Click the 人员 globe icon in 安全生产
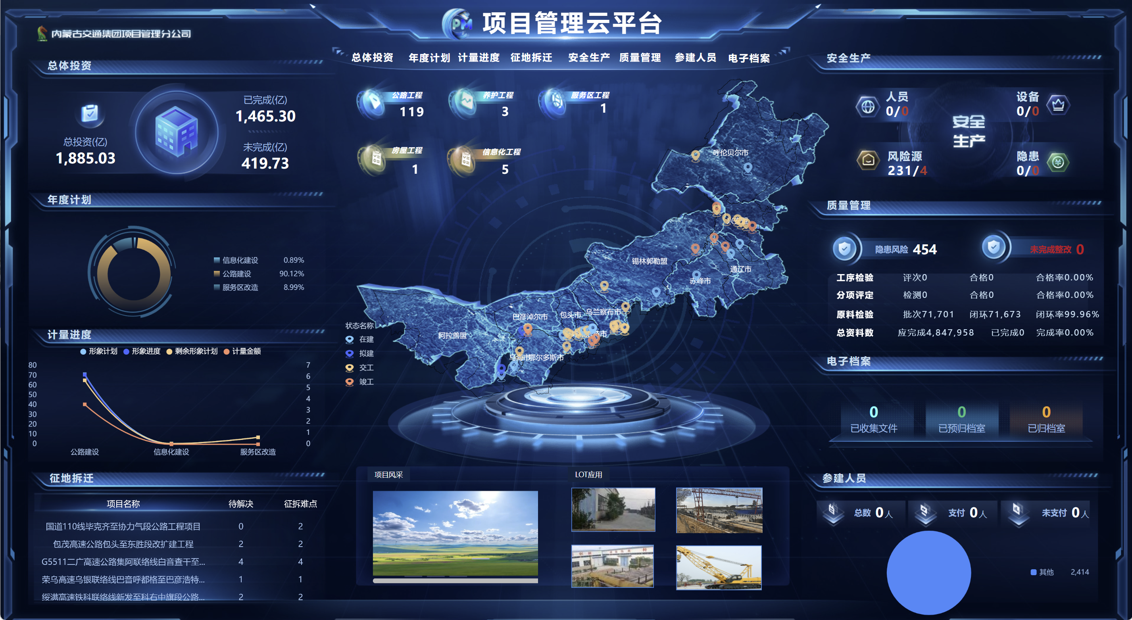The width and height of the screenshot is (1132, 620). click(867, 106)
